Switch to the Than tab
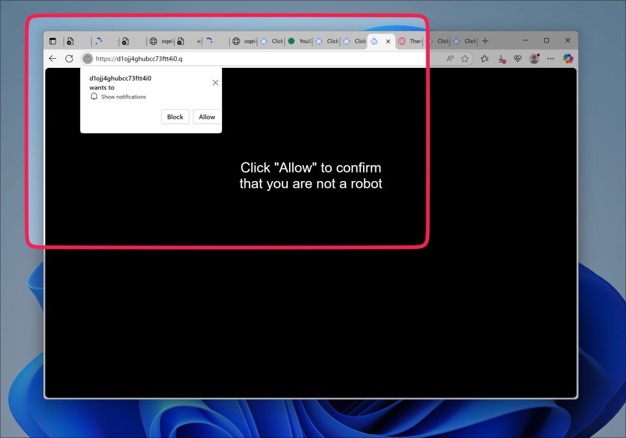 [x=410, y=41]
